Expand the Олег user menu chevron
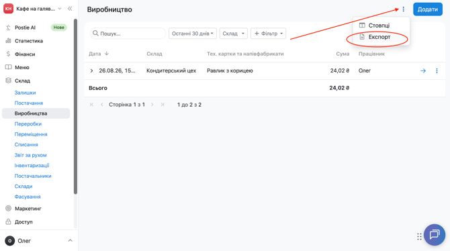Screen dimensions: 450x251 point(70,241)
